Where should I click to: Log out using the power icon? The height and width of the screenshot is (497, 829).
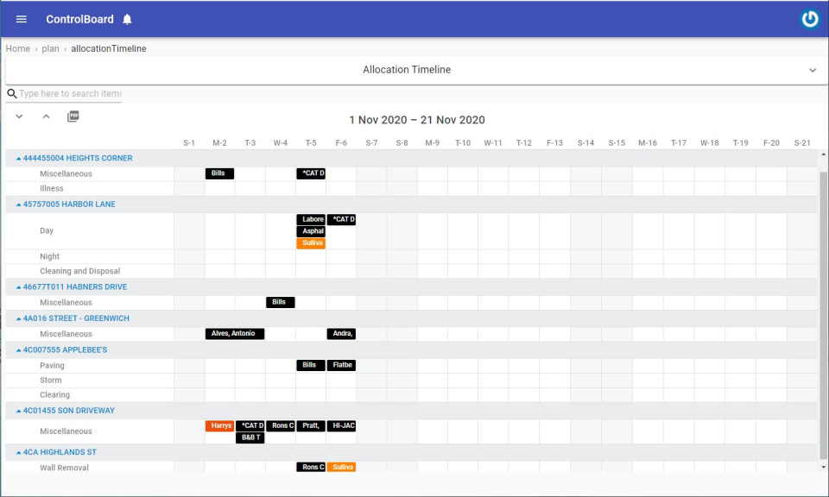(810, 18)
